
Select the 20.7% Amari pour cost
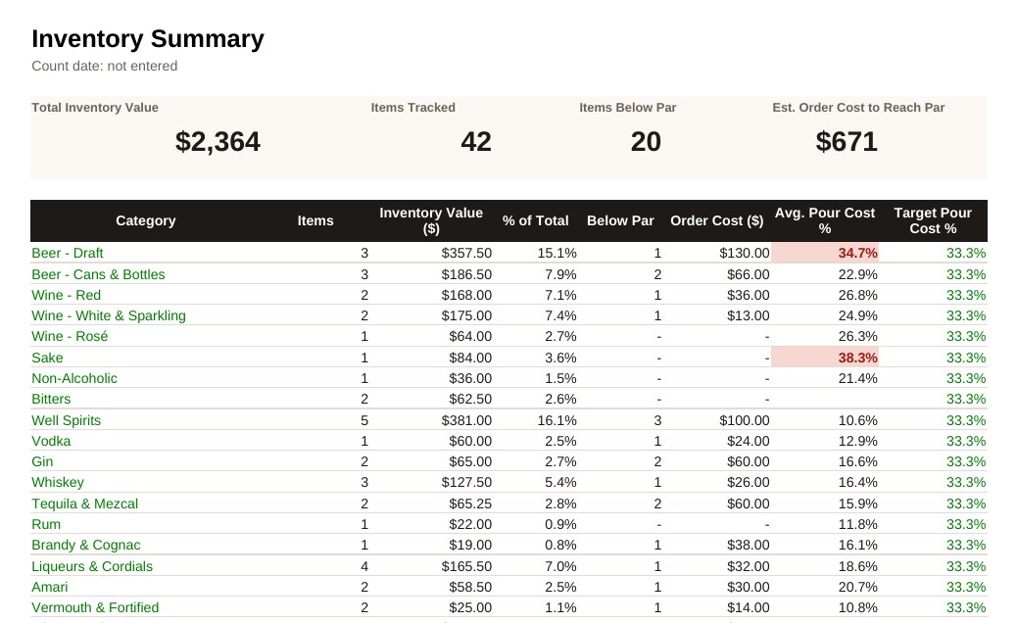[857, 588]
